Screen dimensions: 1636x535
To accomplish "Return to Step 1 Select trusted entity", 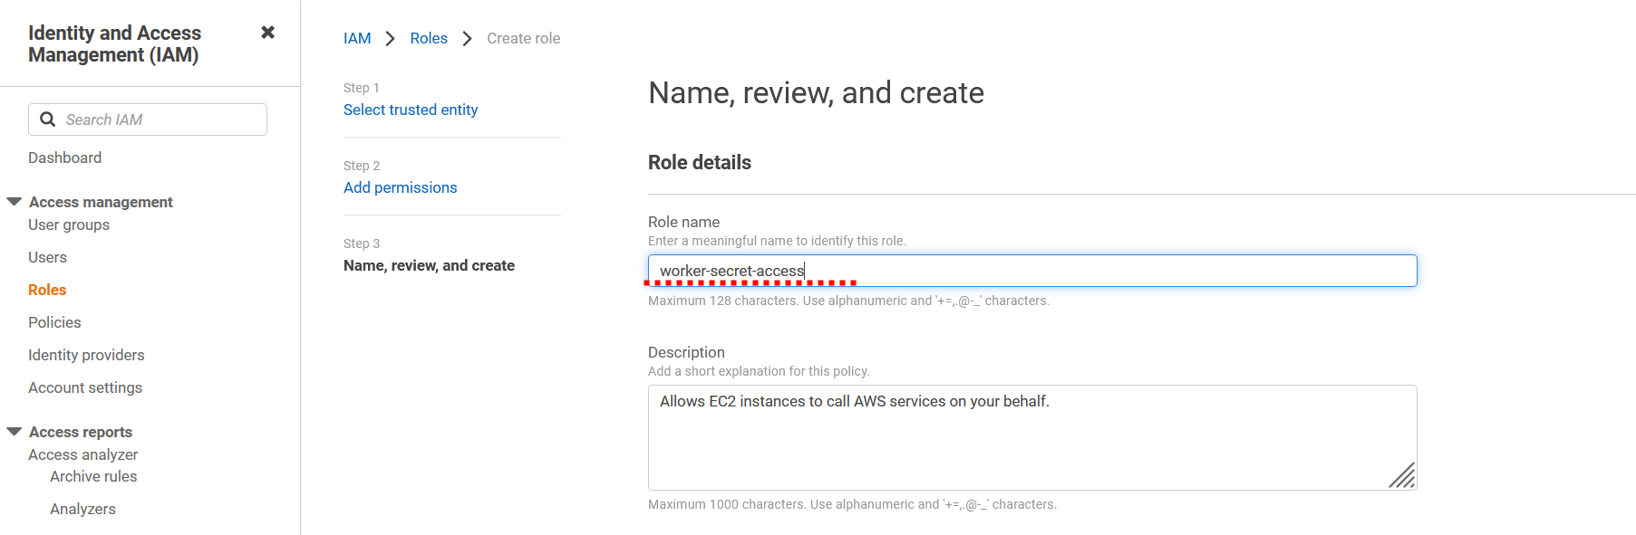I will click(x=411, y=110).
